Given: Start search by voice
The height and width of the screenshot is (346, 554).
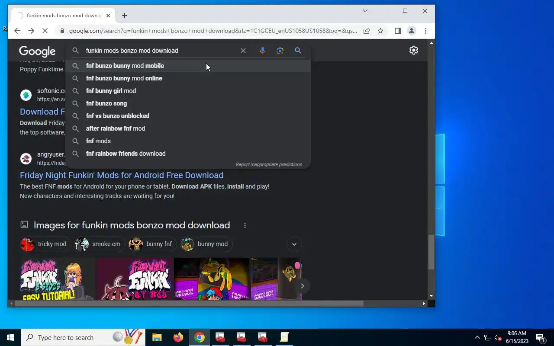Looking at the screenshot, I should [262, 51].
